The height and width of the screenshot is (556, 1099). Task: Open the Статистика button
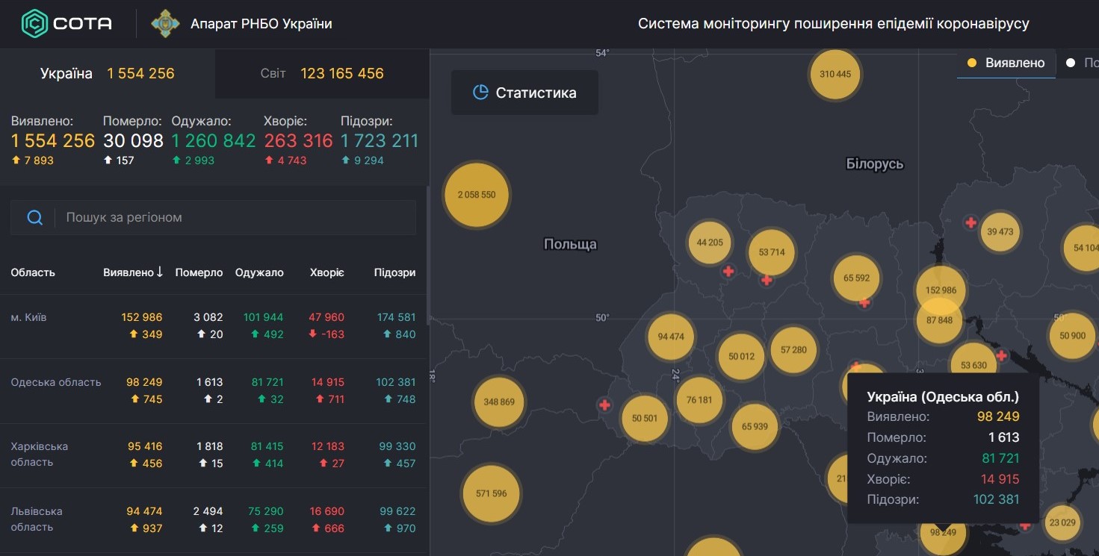tap(524, 93)
